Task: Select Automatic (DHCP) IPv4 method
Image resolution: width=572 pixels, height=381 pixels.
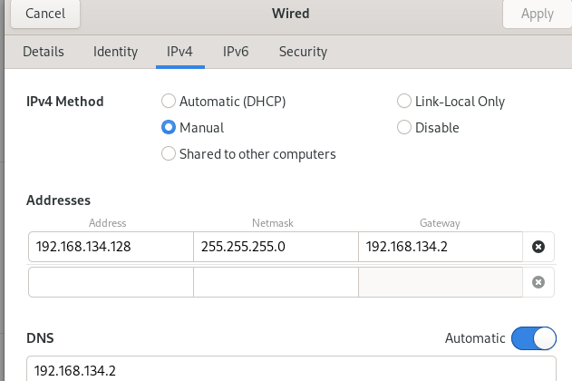Action: click(168, 102)
